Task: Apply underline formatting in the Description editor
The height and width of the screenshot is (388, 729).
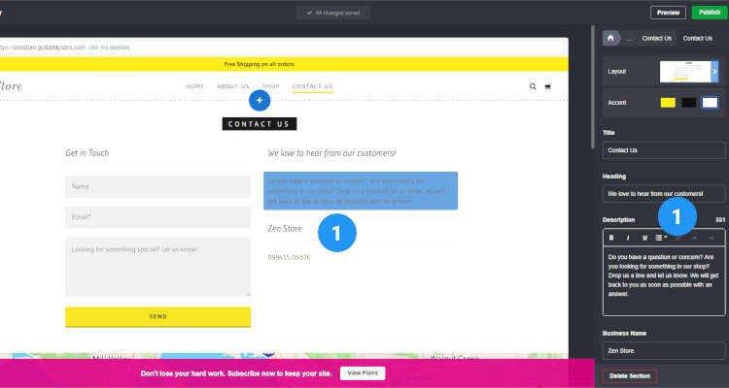Action: pos(644,238)
